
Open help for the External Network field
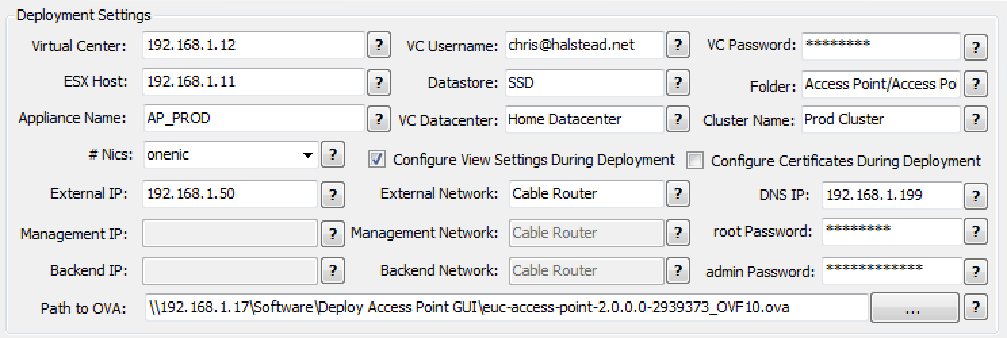pyautogui.click(x=677, y=194)
